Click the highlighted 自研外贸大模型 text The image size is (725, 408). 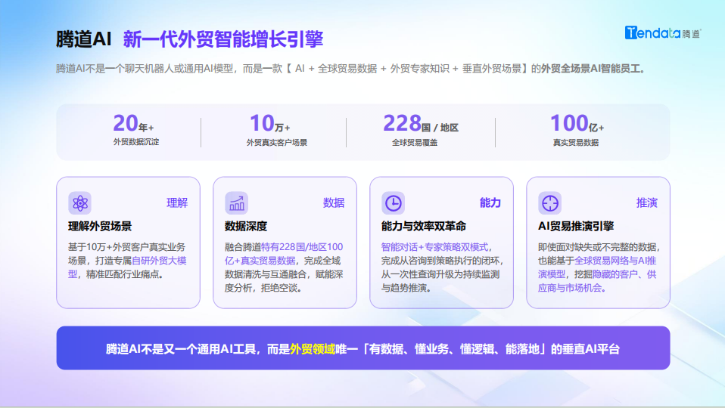(x=127, y=267)
